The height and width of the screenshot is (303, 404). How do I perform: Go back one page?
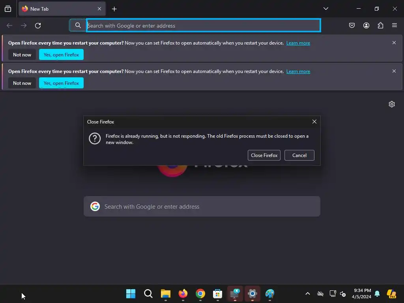pyautogui.click(x=9, y=26)
